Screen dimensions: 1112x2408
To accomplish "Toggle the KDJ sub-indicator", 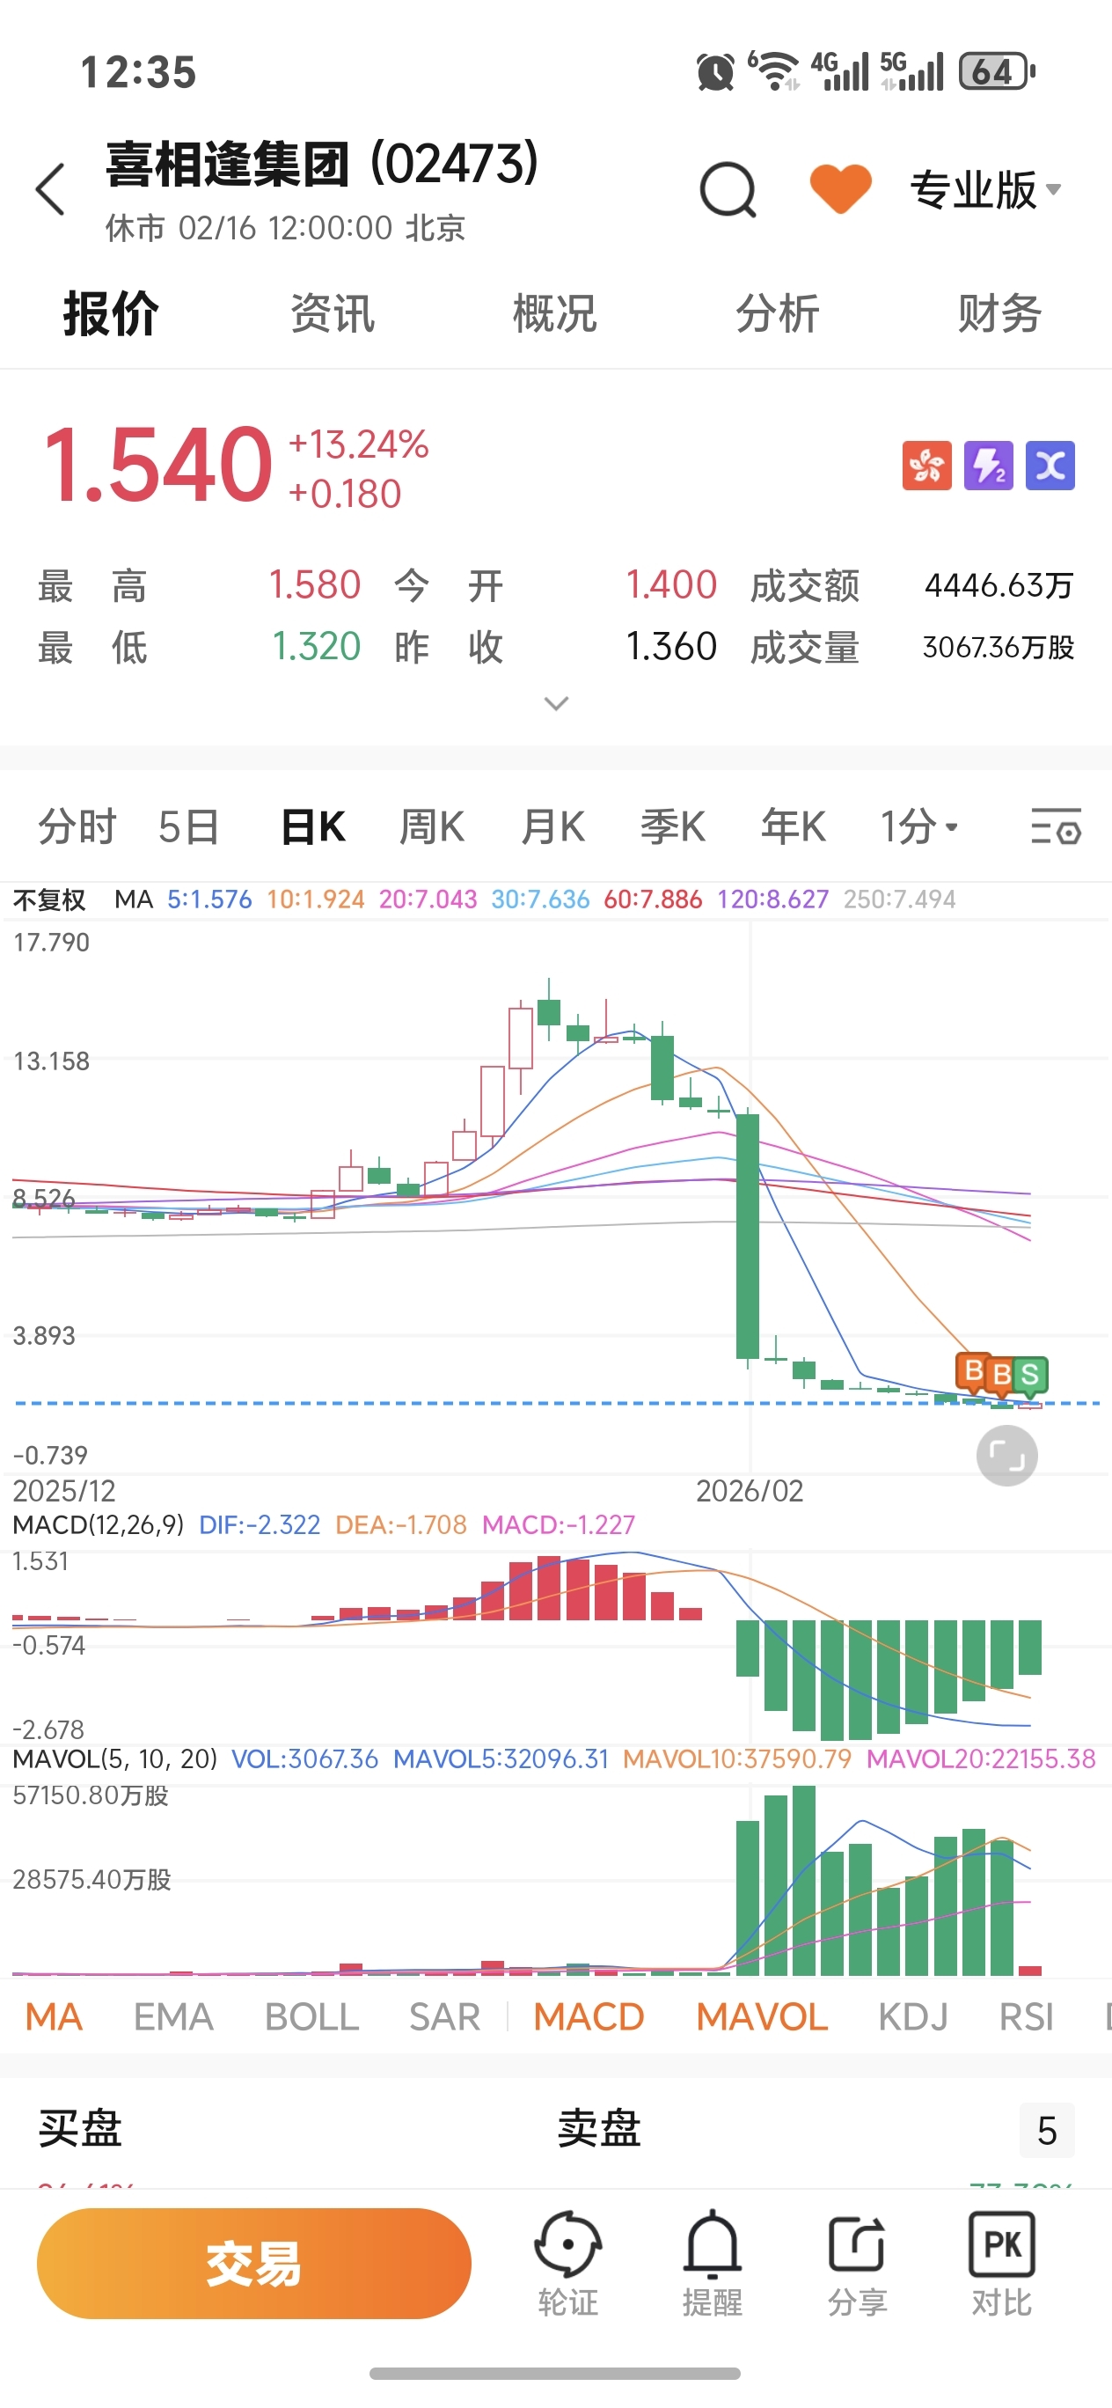I will pyautogui.click(x=913, y=2016).
